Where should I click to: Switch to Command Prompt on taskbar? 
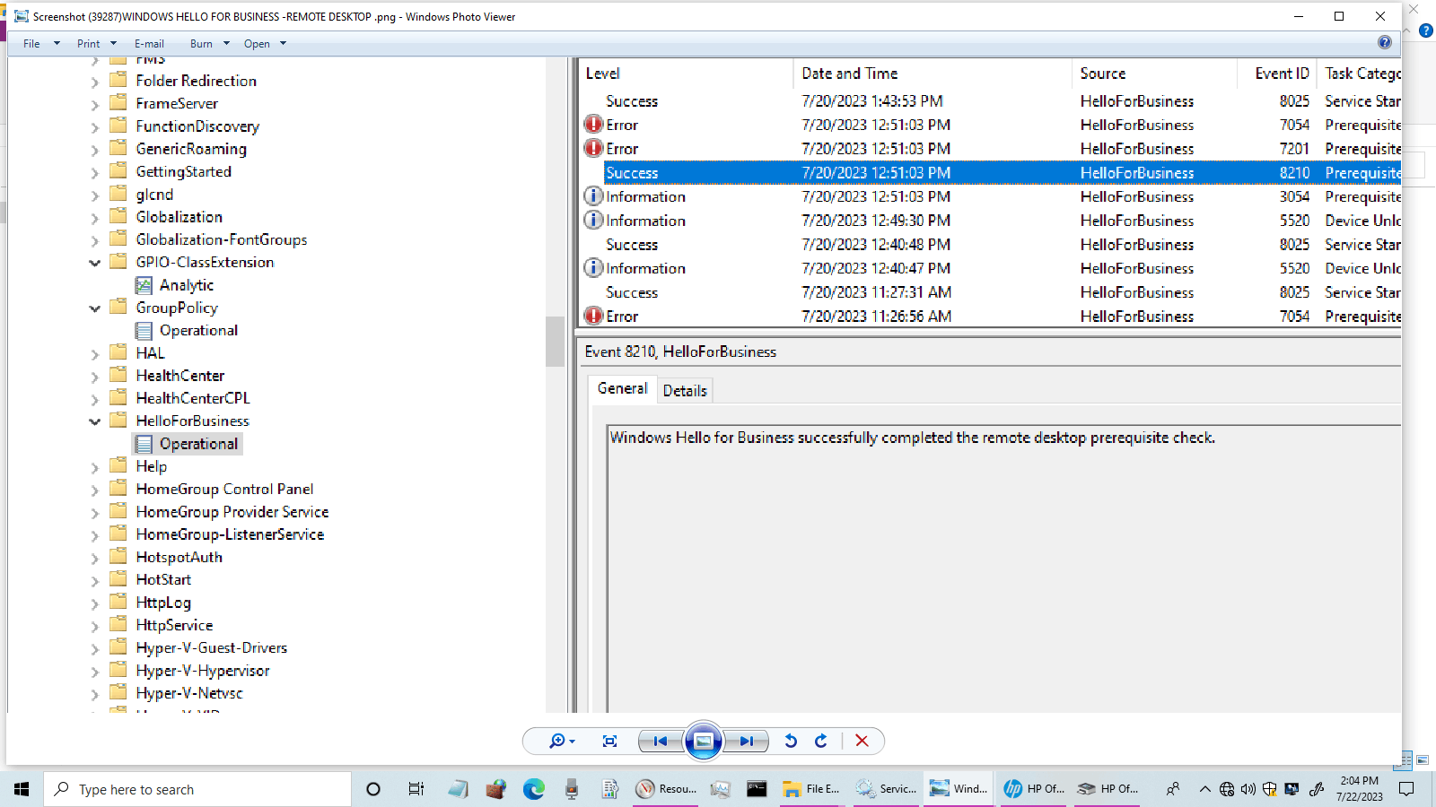click(757, 789)
